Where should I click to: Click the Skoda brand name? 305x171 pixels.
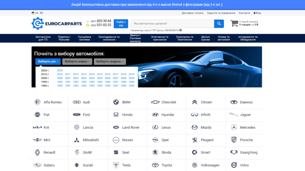click(x=167, y=153)
